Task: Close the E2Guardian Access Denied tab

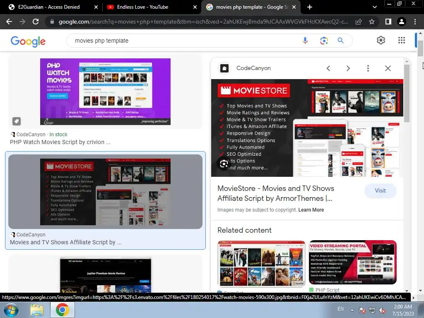Action: 96,7
